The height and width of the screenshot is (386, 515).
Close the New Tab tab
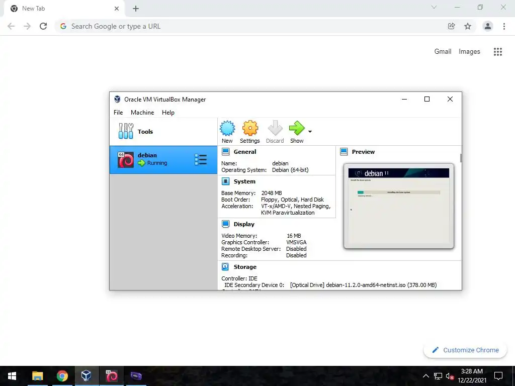117,9
